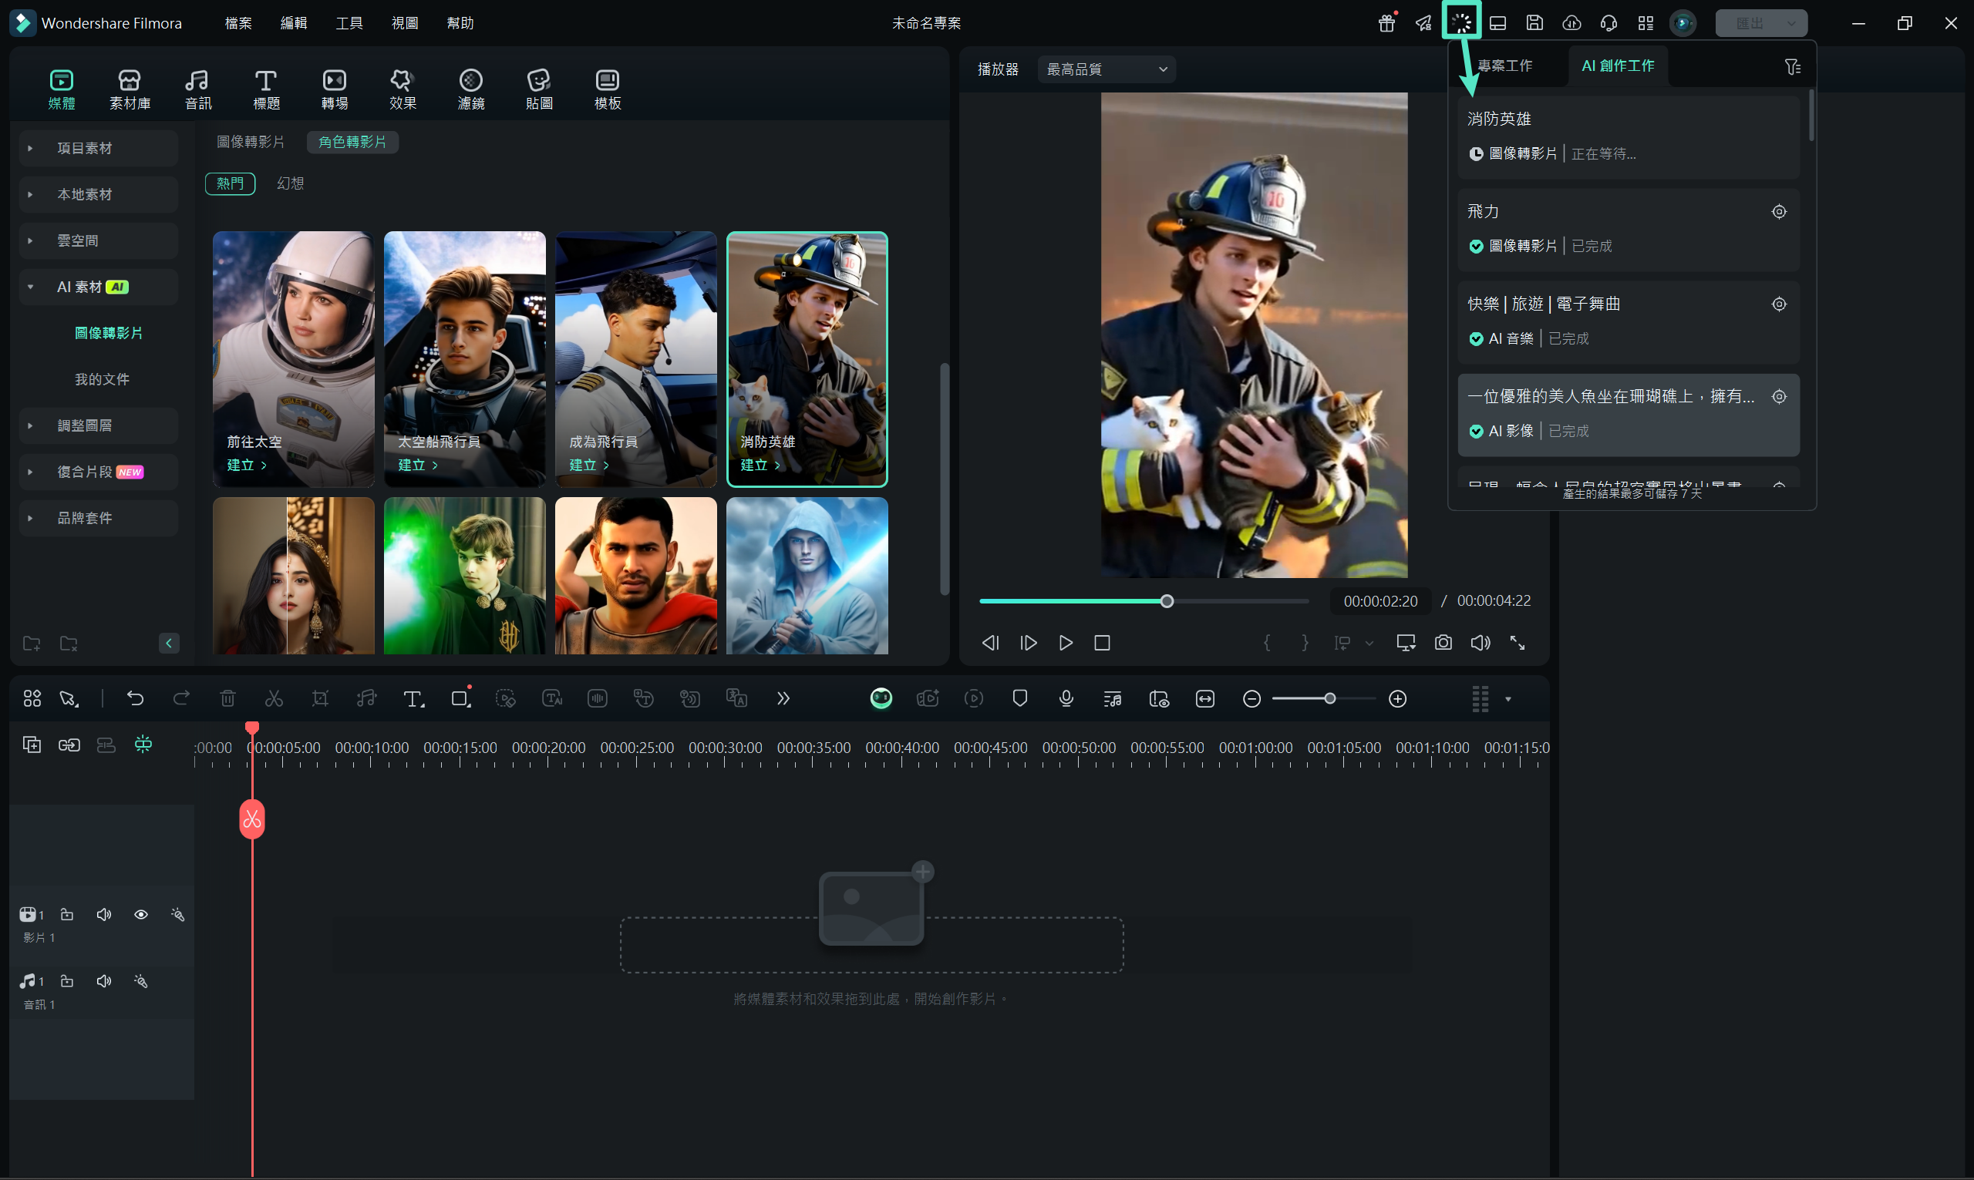Click the undo arrow in timeline toolbar
1974x1180 pixels.
(x=135, y=698)
